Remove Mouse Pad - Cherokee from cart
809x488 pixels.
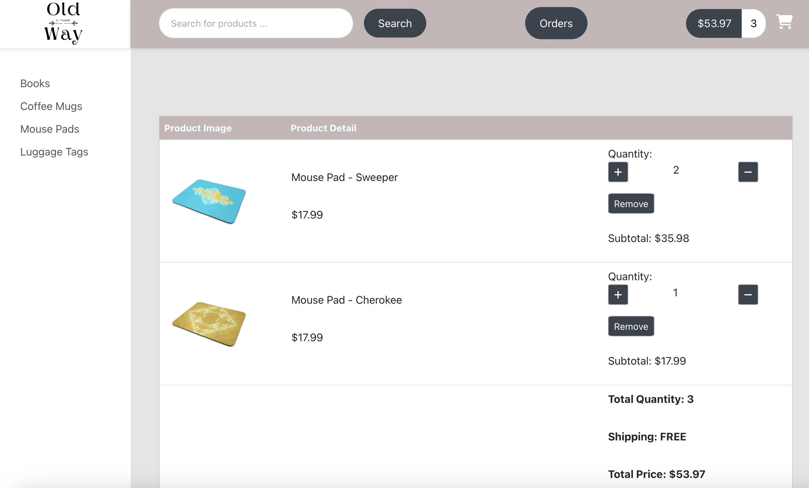coord(630,326)
